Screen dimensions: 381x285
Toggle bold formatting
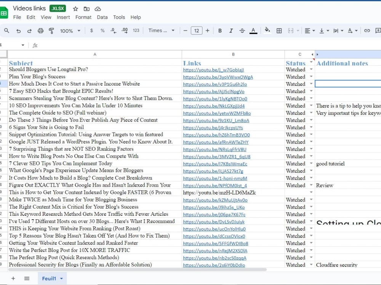[x=219, y=30]
